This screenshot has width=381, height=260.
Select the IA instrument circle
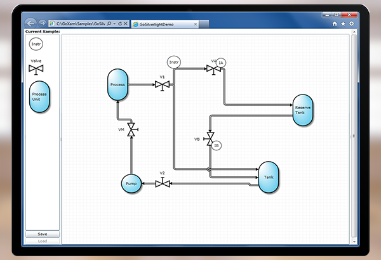coord(221,63)
